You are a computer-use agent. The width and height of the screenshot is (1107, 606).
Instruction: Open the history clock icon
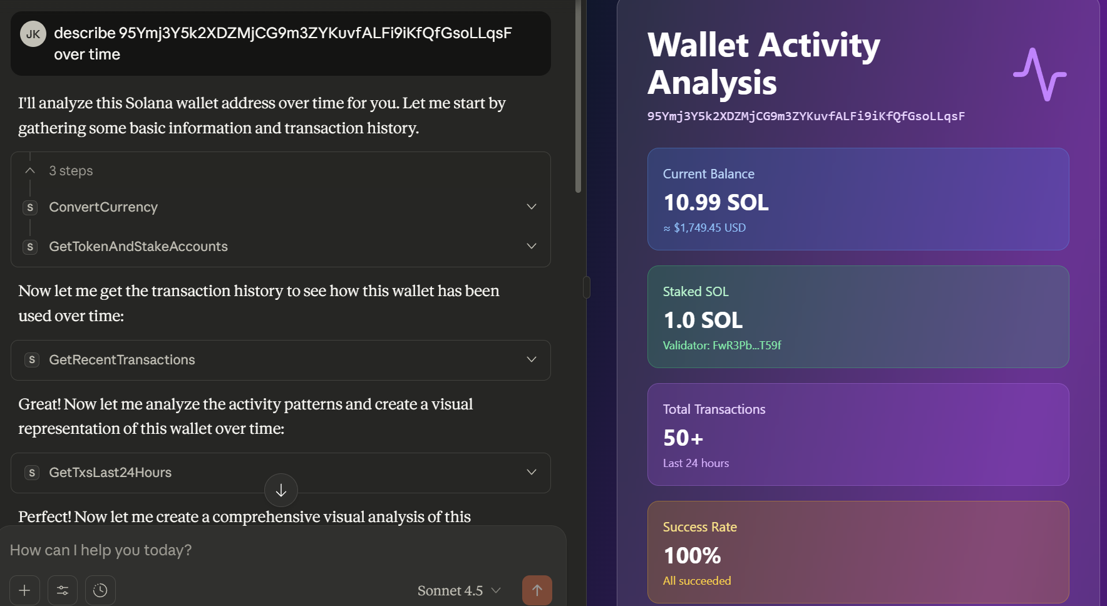[100, 590]
